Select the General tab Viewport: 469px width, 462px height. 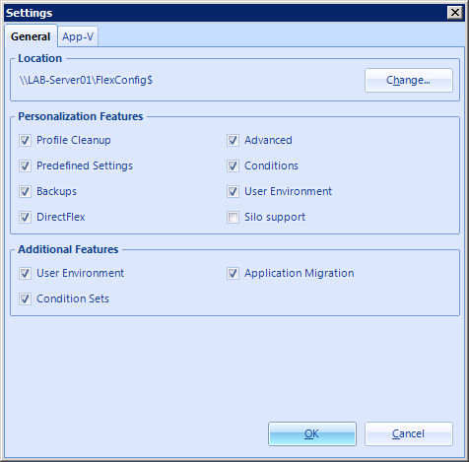[x=31, y=36]
